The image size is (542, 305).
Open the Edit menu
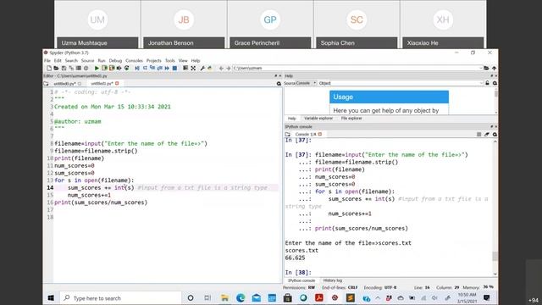tap(58, 60)
